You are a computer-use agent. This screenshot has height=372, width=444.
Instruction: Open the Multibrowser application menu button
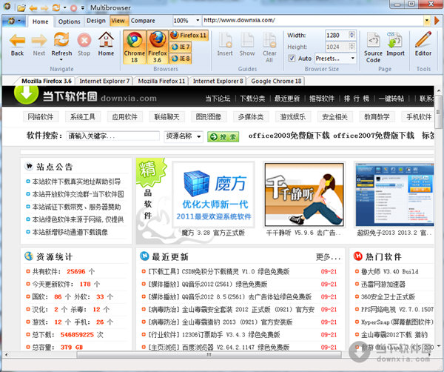point(13,21)
